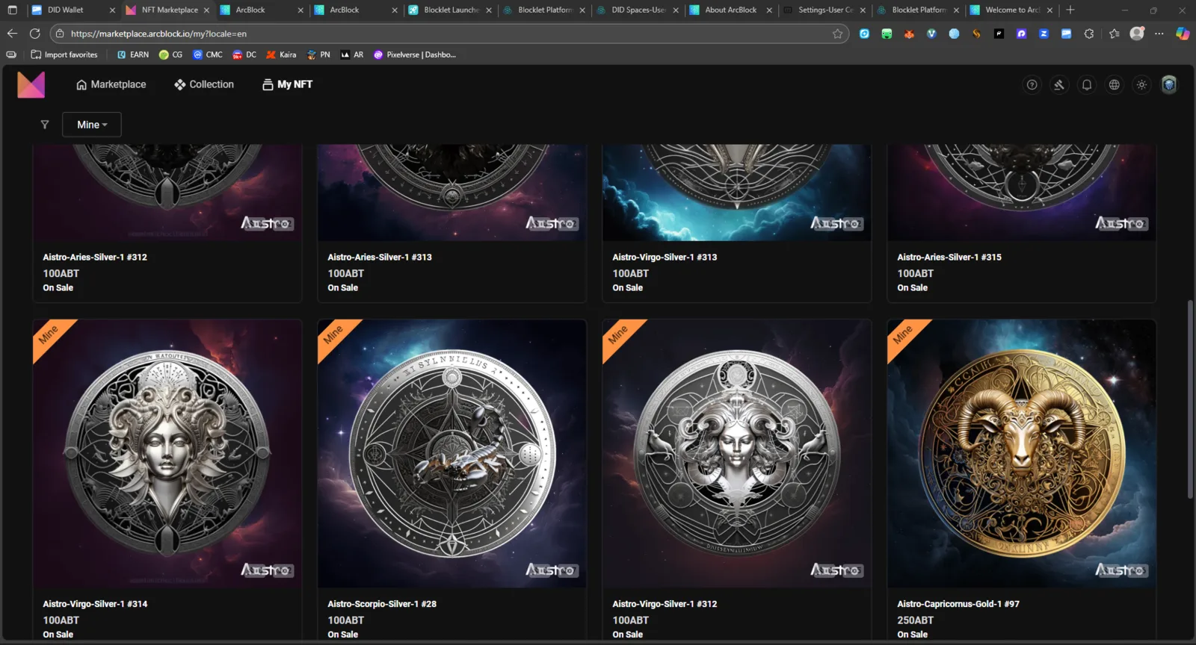Open the language globe selector
1196x645 pixels.
(x=1114, y=85)
